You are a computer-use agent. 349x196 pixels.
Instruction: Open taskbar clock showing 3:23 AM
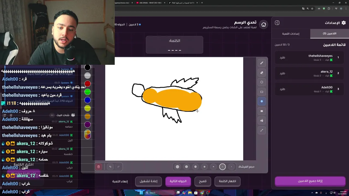[x=342, y=193]
